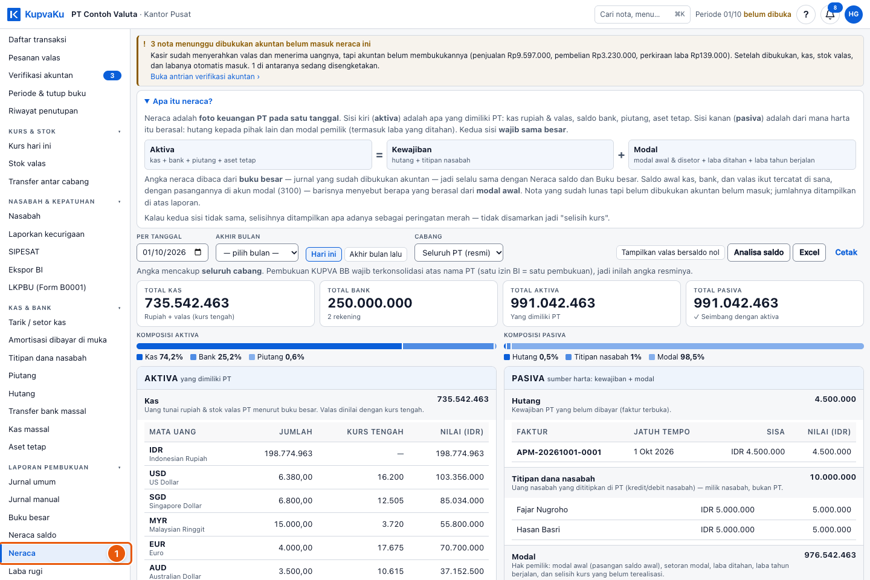Image resolution: width=870 pixels, height=580 pixels.
Task: Toggle Tampilkan valas bersaldo nol
Action: point(670,253)
